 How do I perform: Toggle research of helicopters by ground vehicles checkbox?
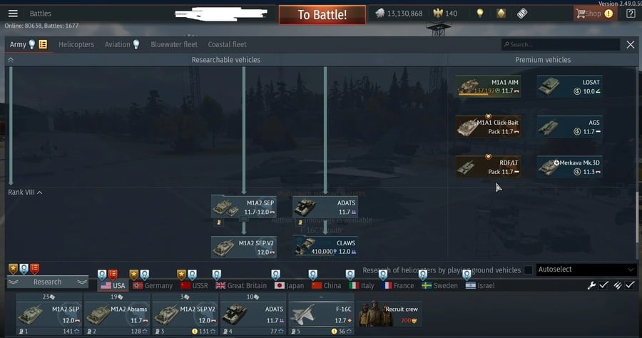(528, 270)
